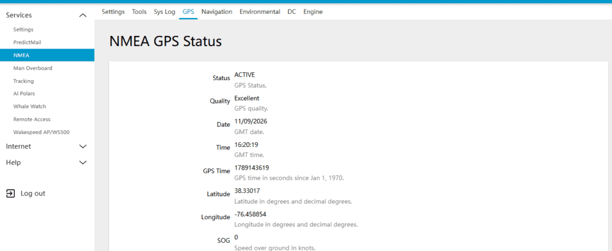
Task: Click the time value 16:20:19
Action: click(246, 145)
